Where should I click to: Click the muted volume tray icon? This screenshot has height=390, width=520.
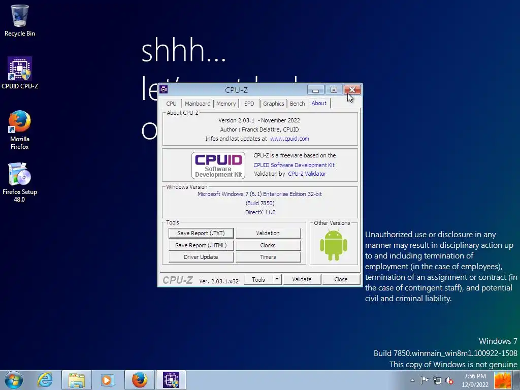(449, 380)
